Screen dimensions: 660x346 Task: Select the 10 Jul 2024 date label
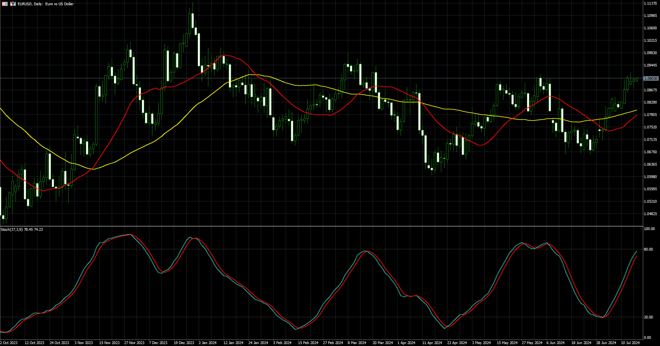point(630,343)
